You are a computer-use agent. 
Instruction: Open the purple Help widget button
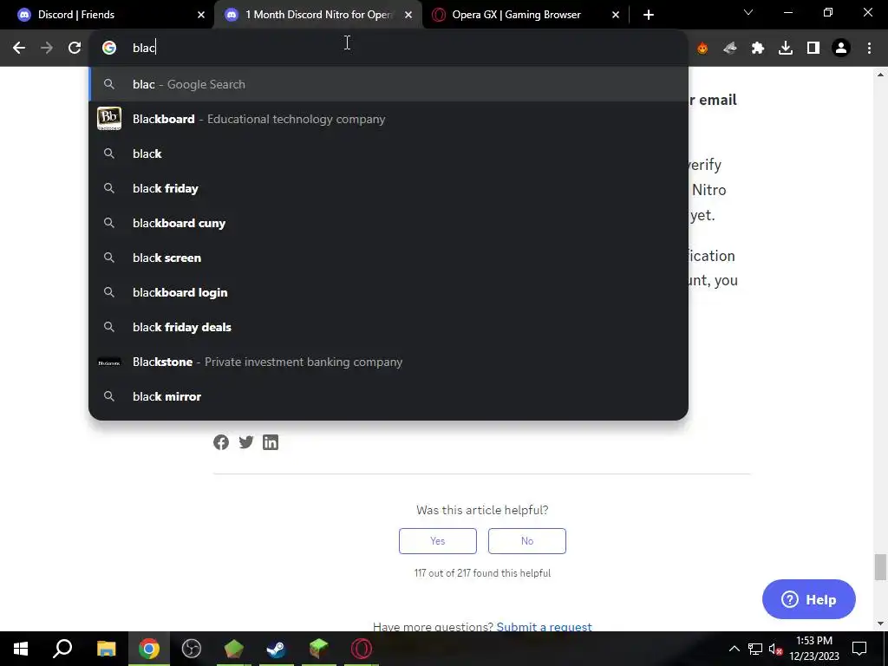[809, 599]
